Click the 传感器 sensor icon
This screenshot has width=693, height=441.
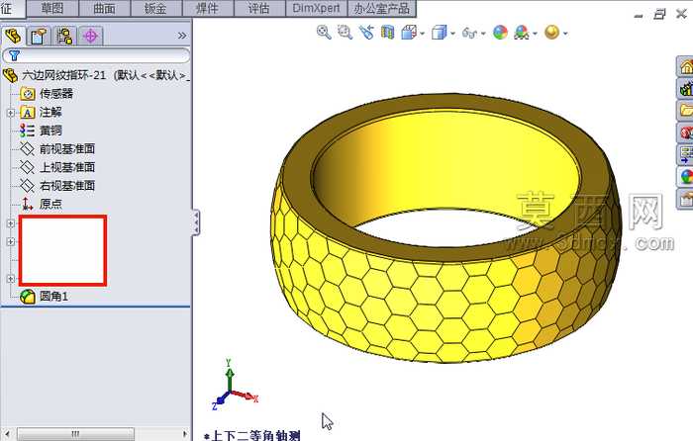(x=28, y=94)
